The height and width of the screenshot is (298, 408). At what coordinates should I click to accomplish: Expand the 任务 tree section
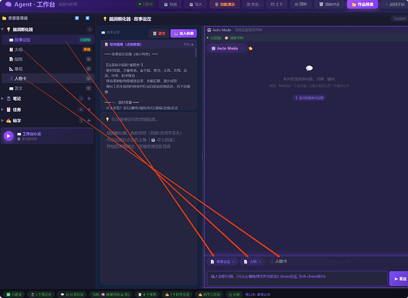[2, 110]
